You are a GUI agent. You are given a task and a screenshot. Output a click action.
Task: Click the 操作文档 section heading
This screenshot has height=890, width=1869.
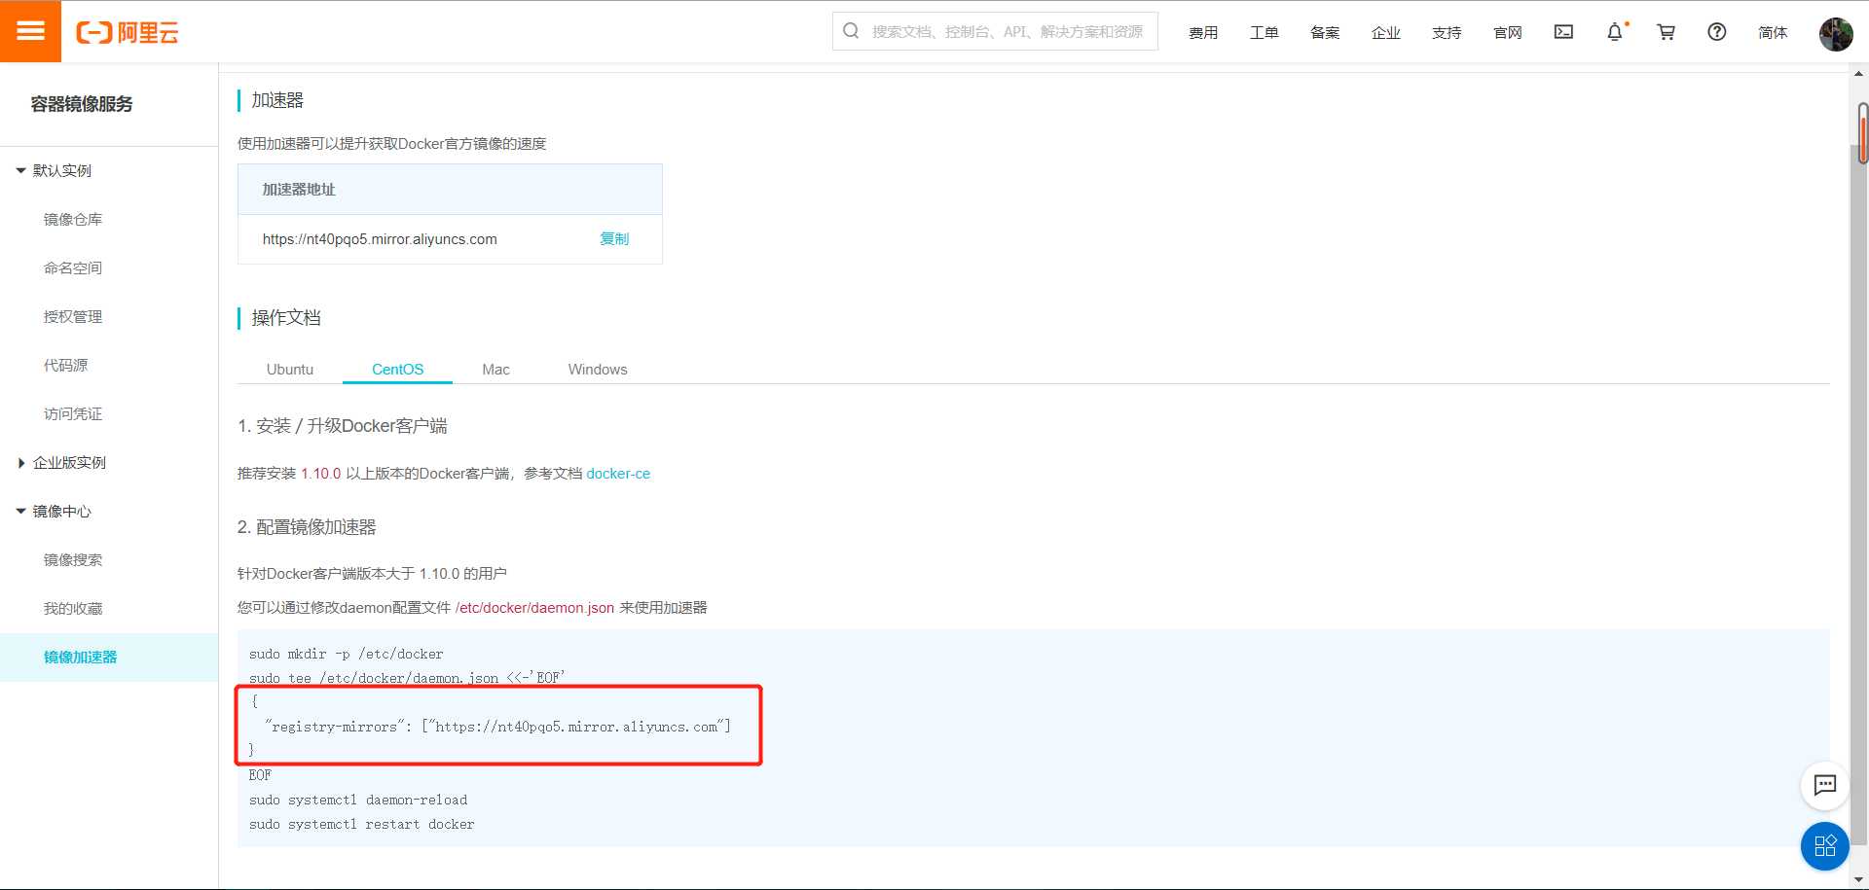[286, 318]
